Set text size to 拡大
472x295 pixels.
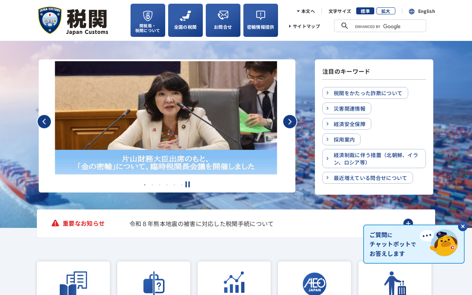pyautogui.click(x=386, y=11)
